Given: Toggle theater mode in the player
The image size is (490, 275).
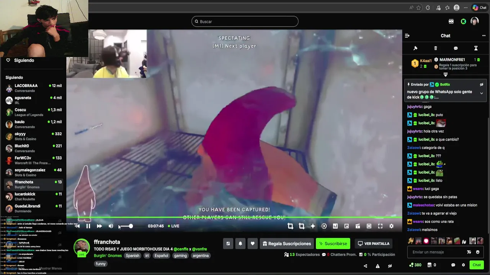Looking at the screenshot, I should [369, 226].
